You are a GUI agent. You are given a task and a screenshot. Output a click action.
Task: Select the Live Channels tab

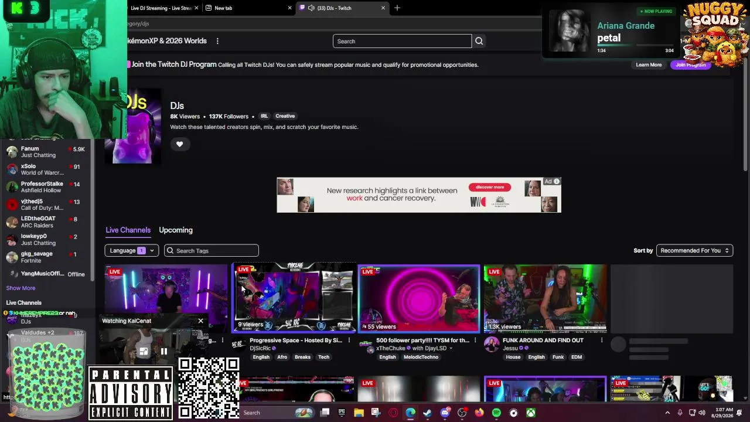coord(128,230)
